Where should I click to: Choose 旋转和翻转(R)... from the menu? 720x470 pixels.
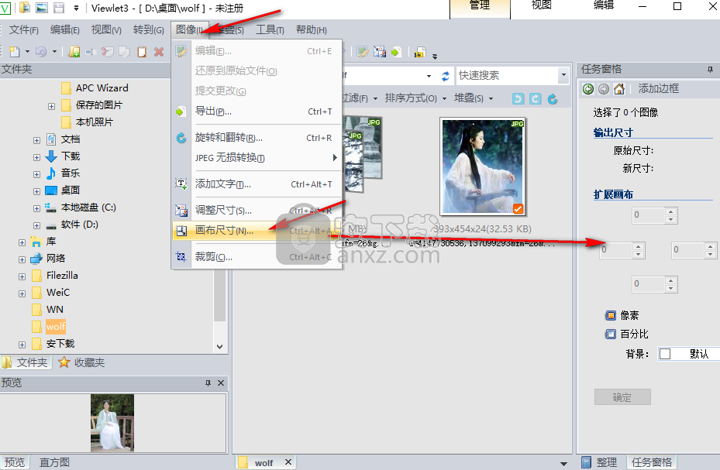point(257,138)
